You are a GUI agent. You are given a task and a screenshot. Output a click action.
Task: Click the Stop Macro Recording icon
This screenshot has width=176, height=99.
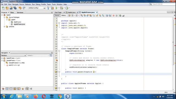117,15
